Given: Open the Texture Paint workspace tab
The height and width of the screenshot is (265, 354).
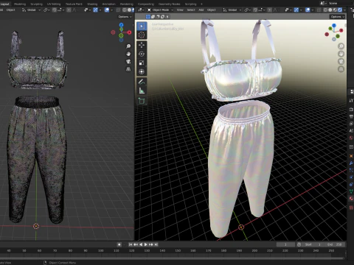Looking at the screenshot, I should point(74,4).
